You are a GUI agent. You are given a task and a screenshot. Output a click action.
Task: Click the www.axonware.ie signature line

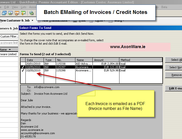coord(32,130)
